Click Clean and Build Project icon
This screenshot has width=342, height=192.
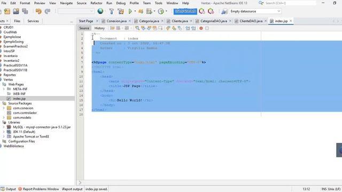tap(121, 11)
